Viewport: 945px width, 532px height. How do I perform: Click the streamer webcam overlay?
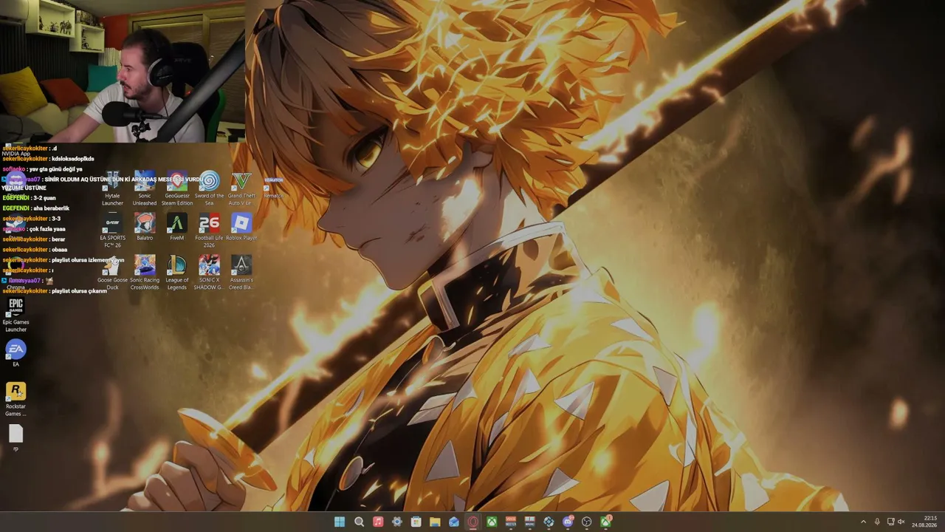pos(123,71)
